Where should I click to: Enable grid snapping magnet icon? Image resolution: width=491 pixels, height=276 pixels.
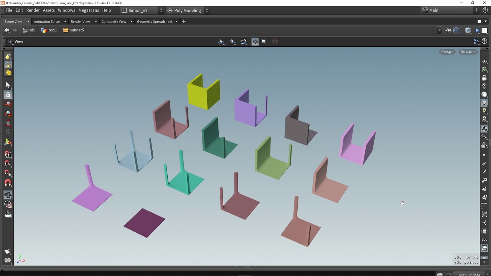(x=8, y=154)
